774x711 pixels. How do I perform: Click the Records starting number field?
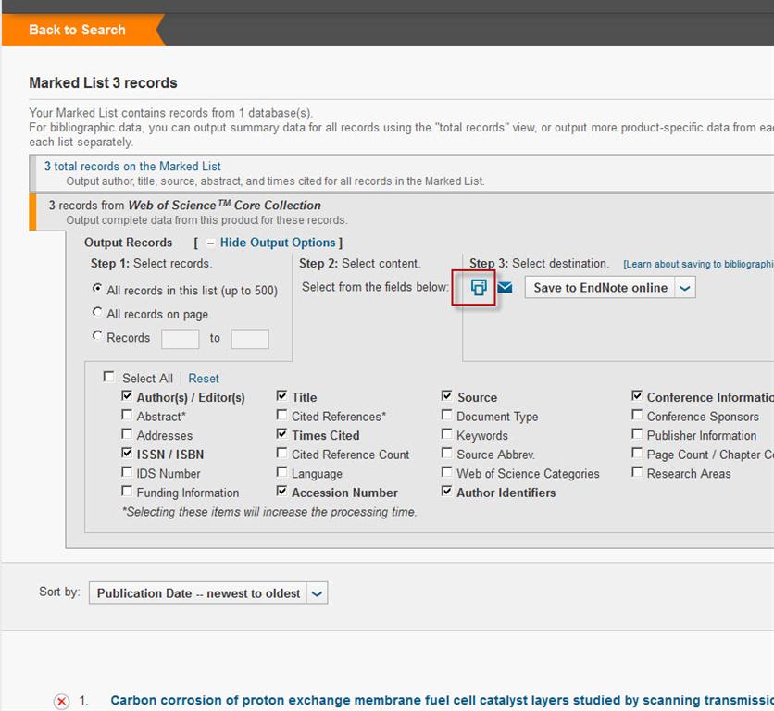[x=180, y=338]
